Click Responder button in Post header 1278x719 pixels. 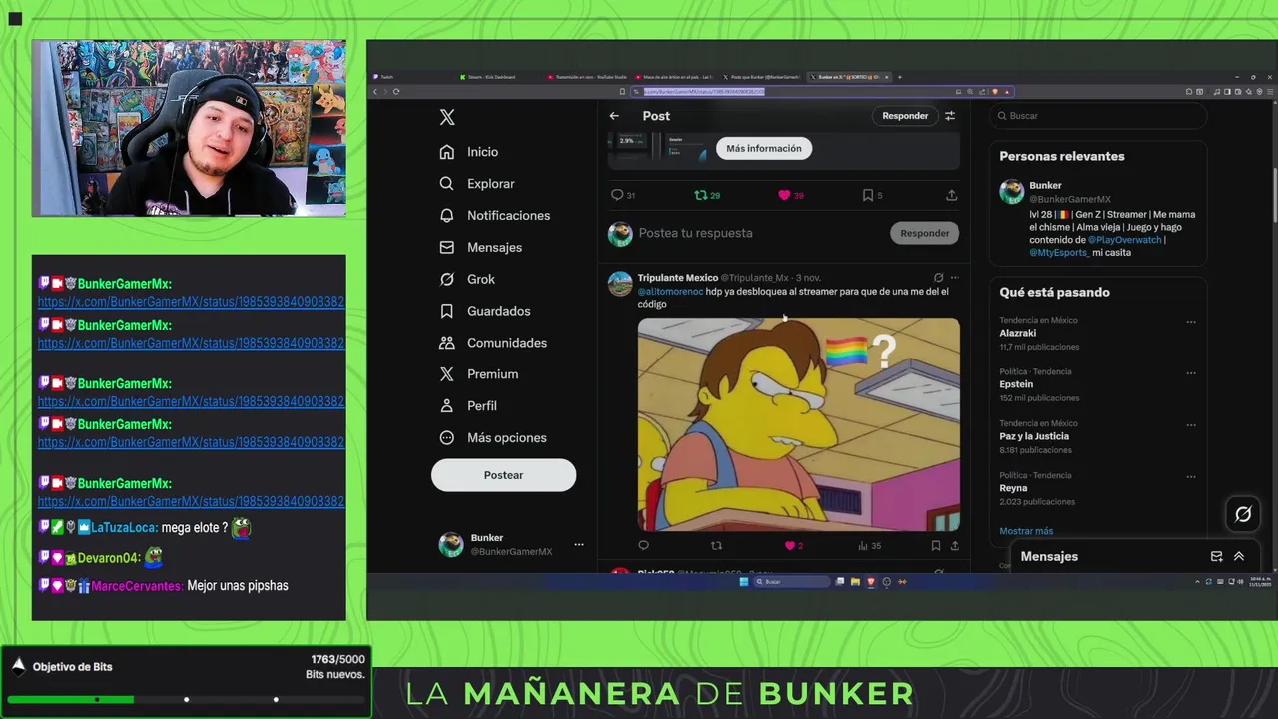coord(905,116)
